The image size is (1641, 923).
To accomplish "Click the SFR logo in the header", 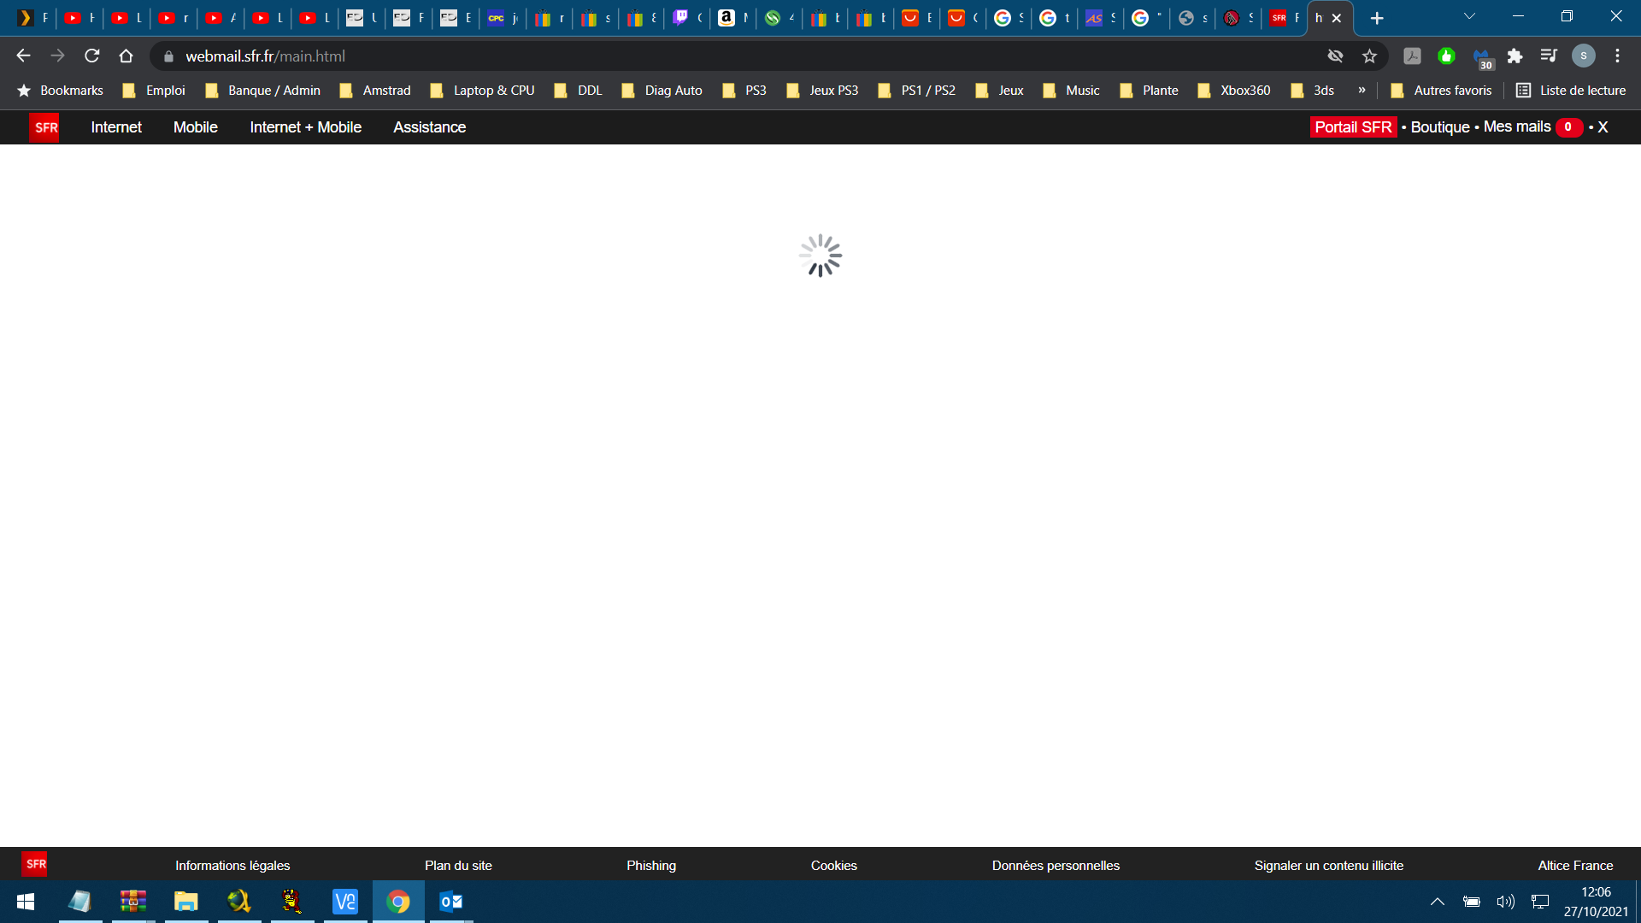I will coord(44,127).
